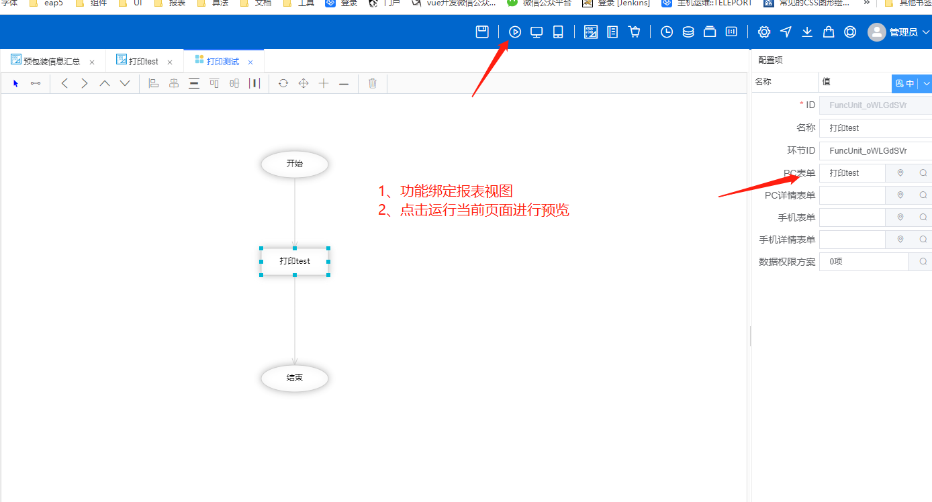
Task: Click the download arrow icon in header
Action: point(807,32)
